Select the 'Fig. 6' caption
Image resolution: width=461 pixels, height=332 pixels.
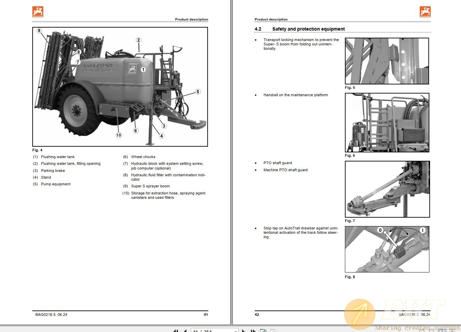point(350,155)
